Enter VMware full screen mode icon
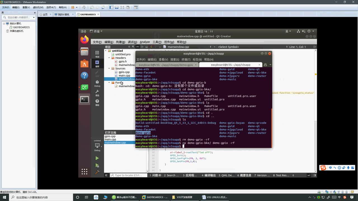Screen dimensions: 358x201 [122, 7]
